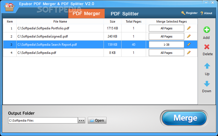
Task: Click All Pages field for Softpedia Portfolio.pdf
Action: pos(166,28)
